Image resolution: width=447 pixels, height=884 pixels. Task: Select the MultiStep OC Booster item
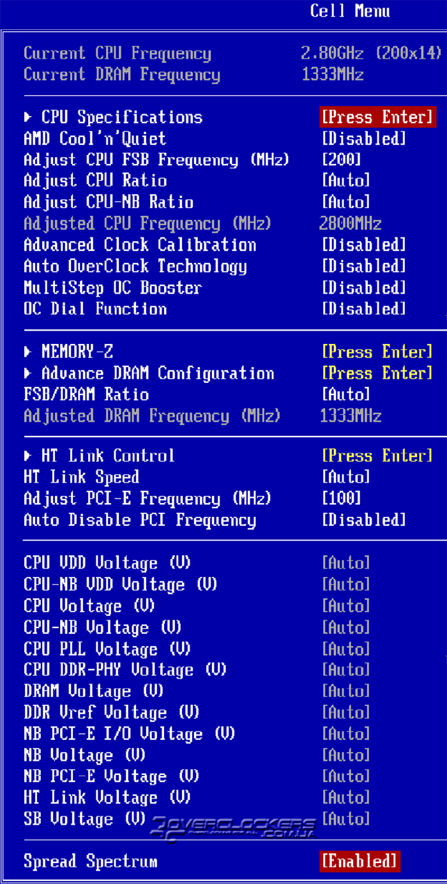[x=112, y=288]
